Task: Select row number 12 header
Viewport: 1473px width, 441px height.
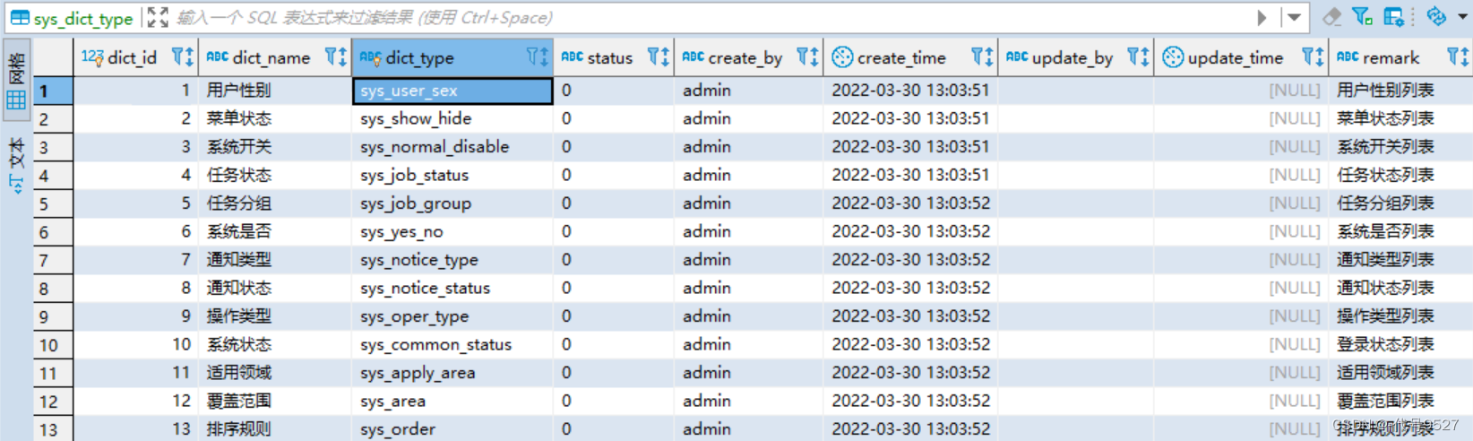Action: (x=54, y=402)
